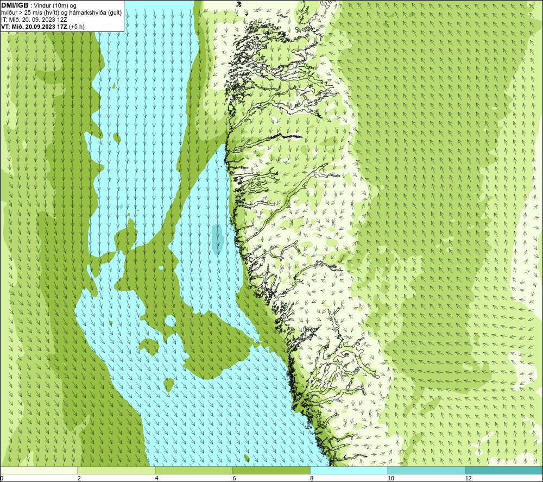The width and height of the screenshot is (543, 482).
Task: Click the '10' label on the wind scale
Action: pos(390,478)
